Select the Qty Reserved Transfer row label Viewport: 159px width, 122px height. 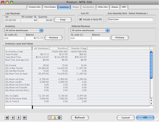coord(16,88)
